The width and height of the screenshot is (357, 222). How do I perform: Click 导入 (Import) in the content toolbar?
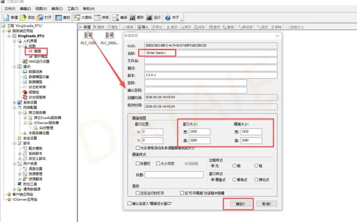143,27
